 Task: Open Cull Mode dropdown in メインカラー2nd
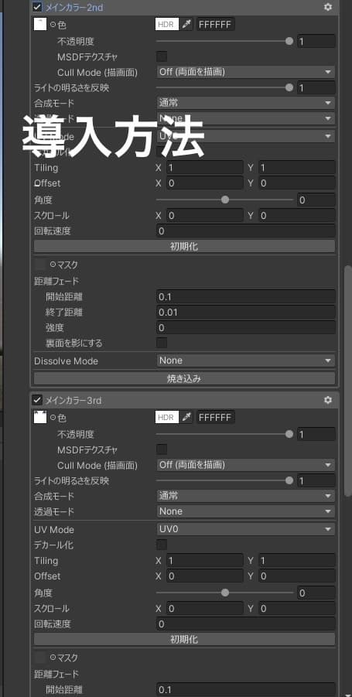point(246,72)
